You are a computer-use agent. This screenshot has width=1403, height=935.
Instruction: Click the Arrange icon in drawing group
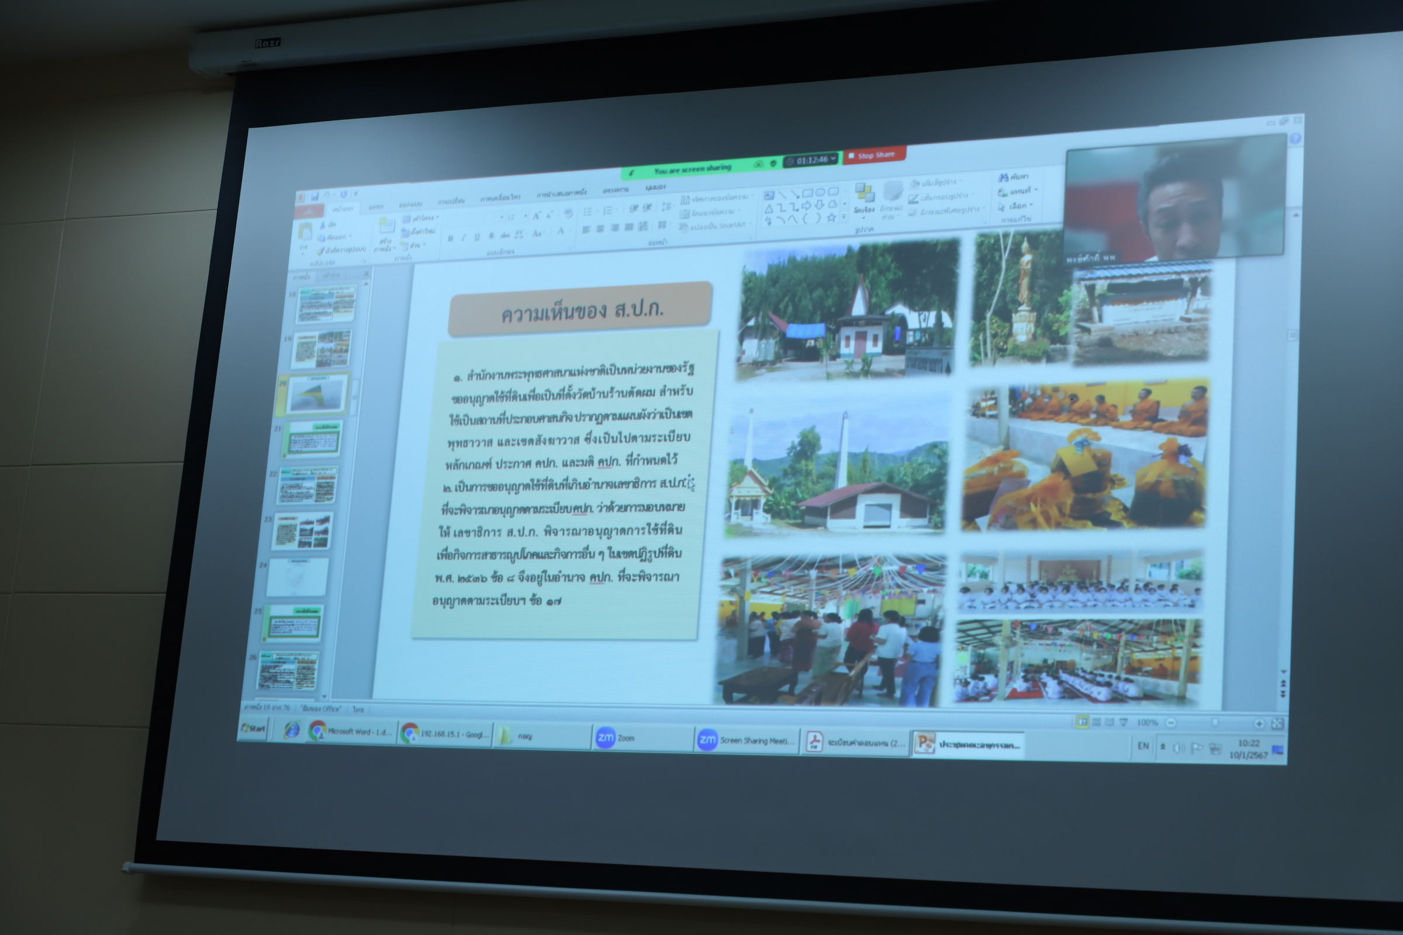pyautogui.click(x=864, y=193)
